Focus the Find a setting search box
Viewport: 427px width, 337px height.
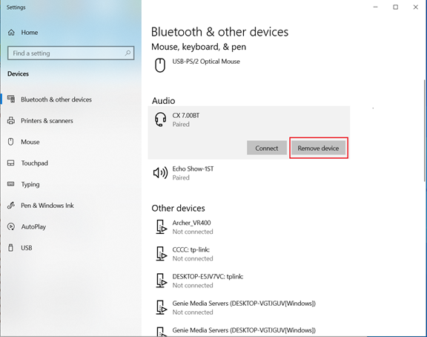click(x=71, y=53)
